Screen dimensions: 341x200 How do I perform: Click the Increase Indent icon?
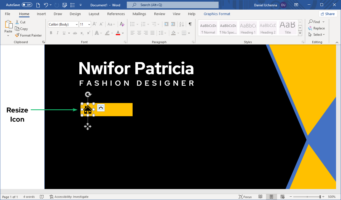173,24
